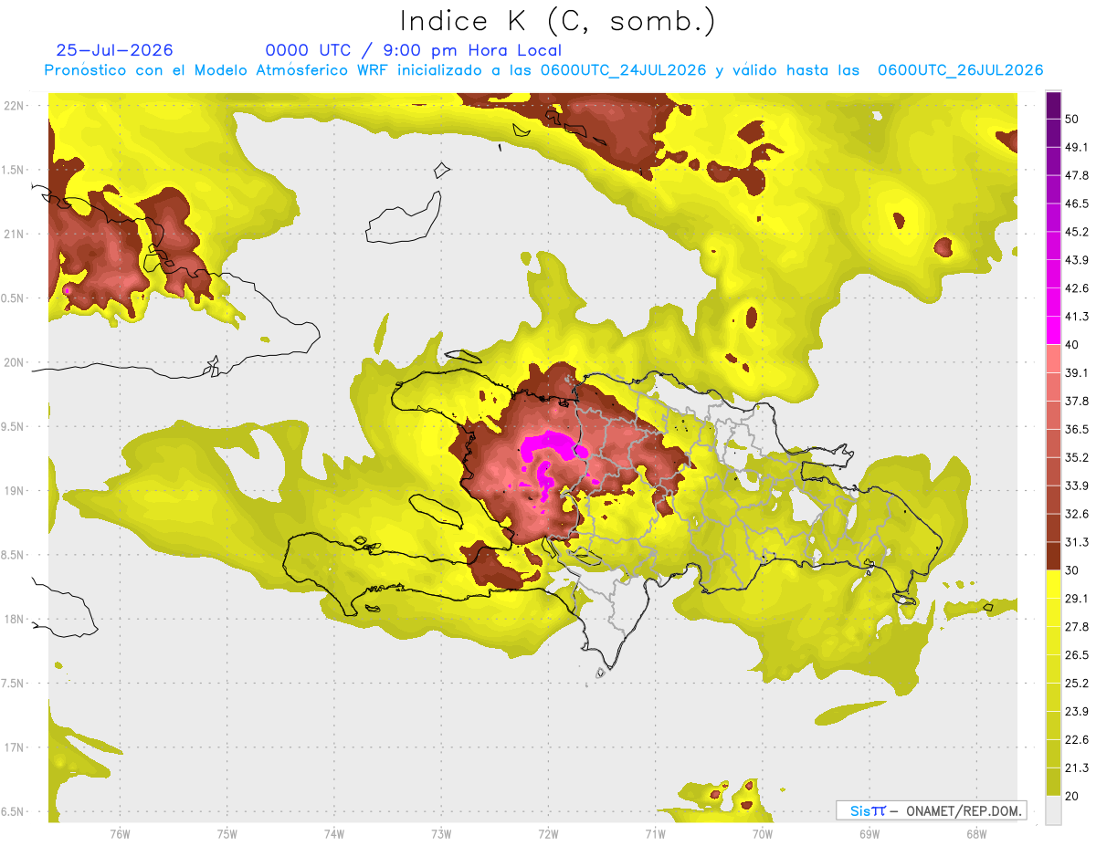This screenshot has height=846, width=1096.
Task: Click the "69W" longitude label
Action: tap(869, 834)
